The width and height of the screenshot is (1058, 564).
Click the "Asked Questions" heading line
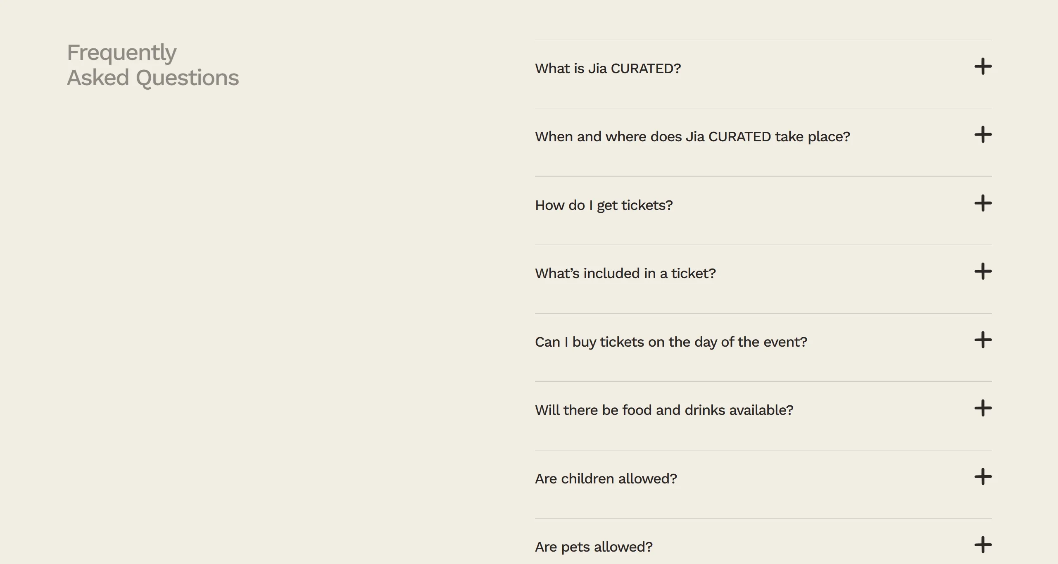(153, 78)
